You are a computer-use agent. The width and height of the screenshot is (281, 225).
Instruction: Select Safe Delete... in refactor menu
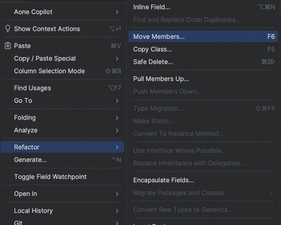pos(203,62)
